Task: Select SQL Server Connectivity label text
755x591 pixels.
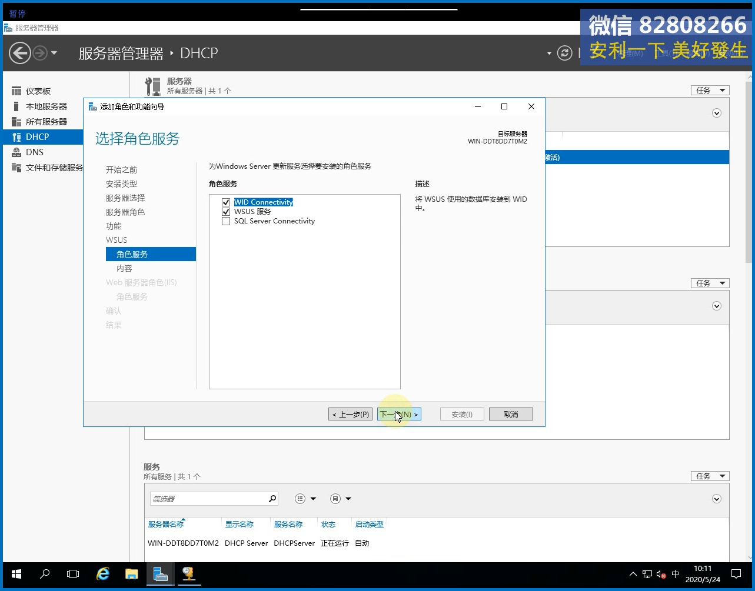Action: coord(274,221)
